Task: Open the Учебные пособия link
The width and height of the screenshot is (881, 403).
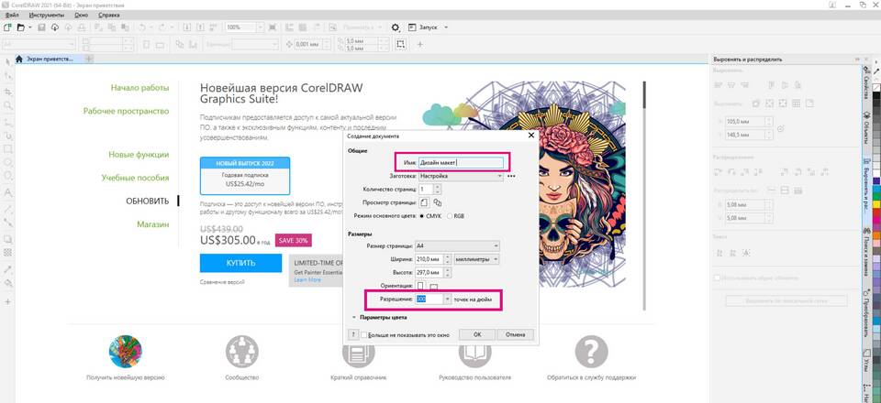Action: tap(135, 178)
